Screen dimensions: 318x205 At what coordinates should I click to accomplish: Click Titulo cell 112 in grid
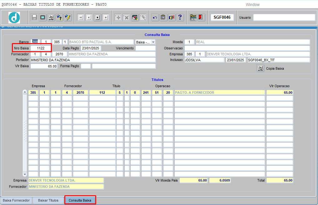(x=102, y=92)
